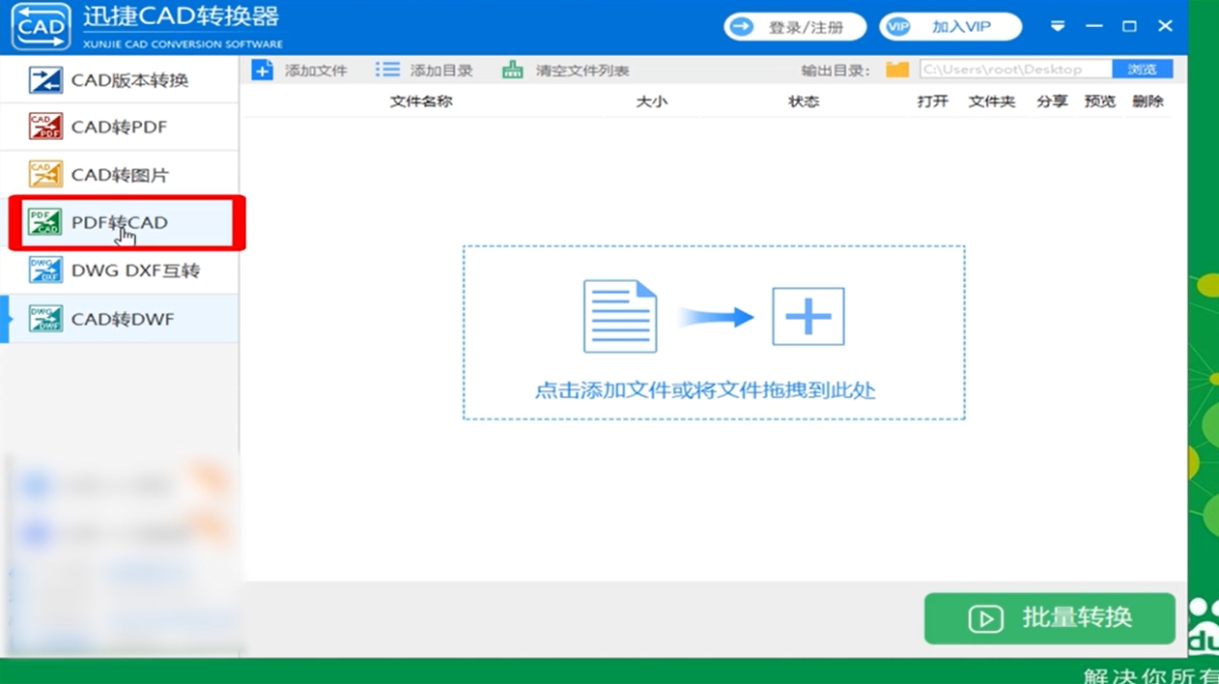Image resolution: width=1219 pixels, height=684 pixels.
Task: Switch to CAD转图片 mode
Action: (120, 175)
